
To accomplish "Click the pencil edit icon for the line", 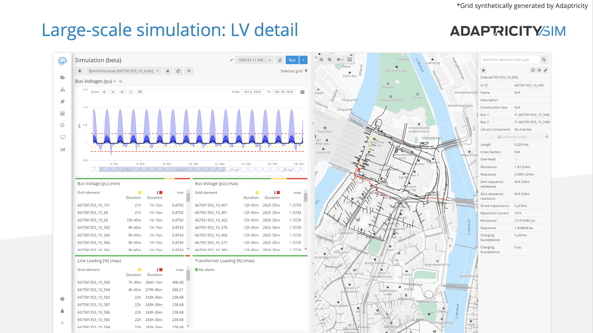I will tap(546, 70).
